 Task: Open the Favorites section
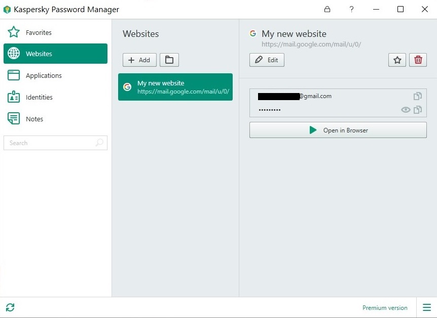[55, 32]
